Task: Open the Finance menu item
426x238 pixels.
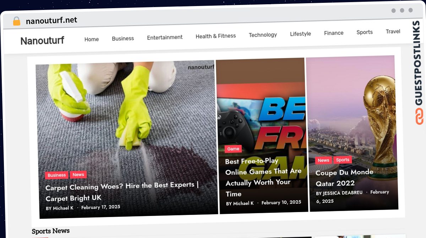Action: click(x=334, y=33)
